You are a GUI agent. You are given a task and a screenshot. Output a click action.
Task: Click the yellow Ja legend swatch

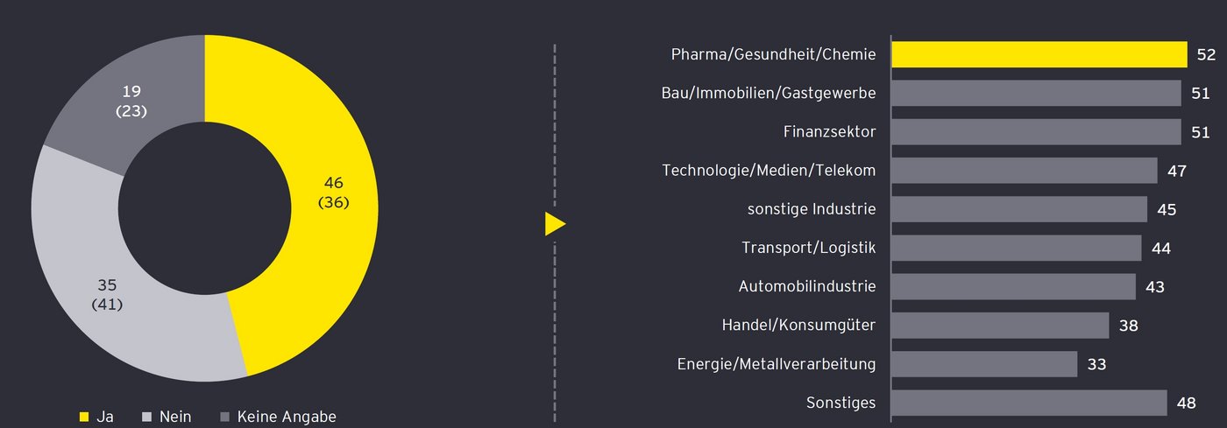click(84, 417)
